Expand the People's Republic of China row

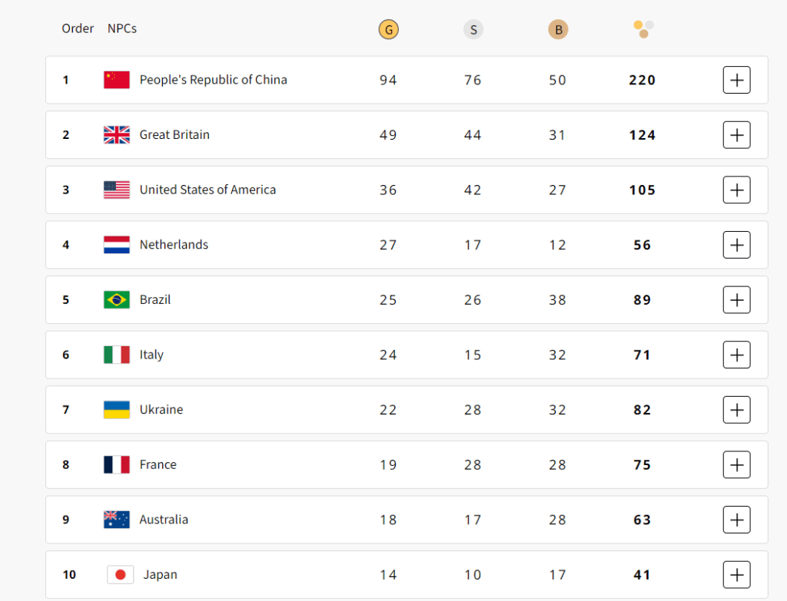pyautogui.click(x=736, y=80)
